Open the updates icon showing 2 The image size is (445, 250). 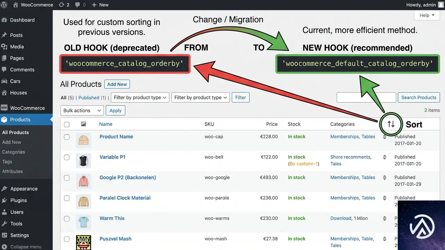62,5
